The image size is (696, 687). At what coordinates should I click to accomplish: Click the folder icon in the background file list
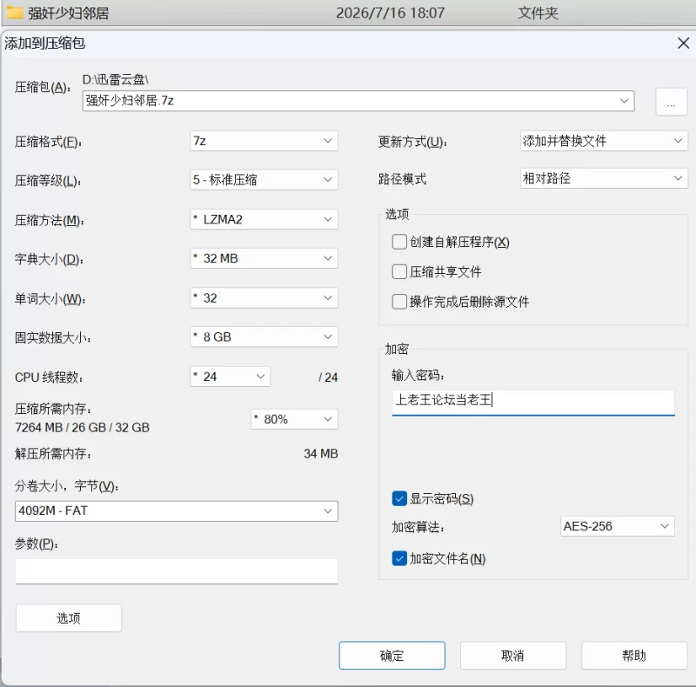[14, 13]
